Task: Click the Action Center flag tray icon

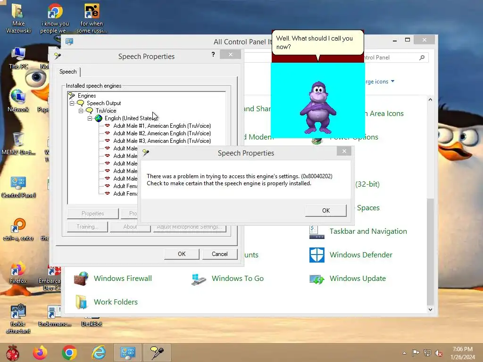Action: tap(416, 353)
